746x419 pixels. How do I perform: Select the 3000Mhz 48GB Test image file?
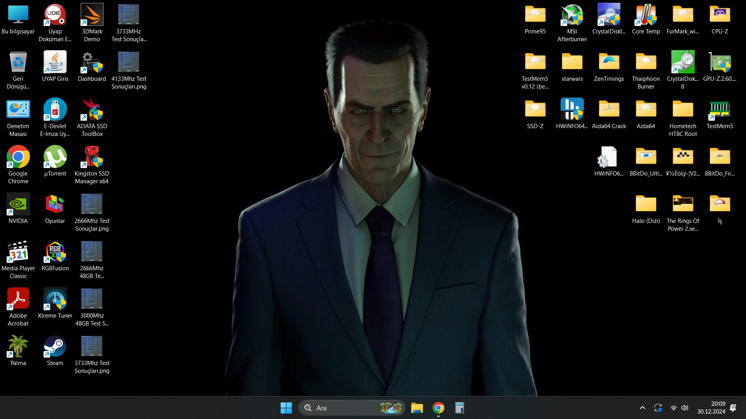(92, 308)
